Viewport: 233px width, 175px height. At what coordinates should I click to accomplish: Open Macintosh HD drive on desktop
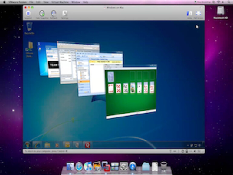click(x=221, y=12)
